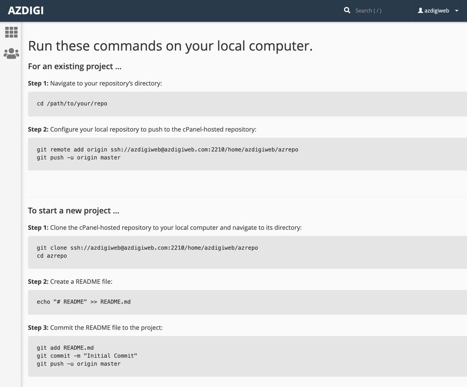Click 'Commit the README file to the project' text

106,328
